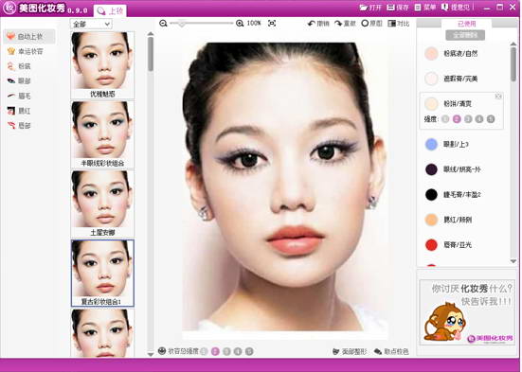
Task: Click the 遮瑕膏/完美 concealer swatch
Action: coord(431,79)
